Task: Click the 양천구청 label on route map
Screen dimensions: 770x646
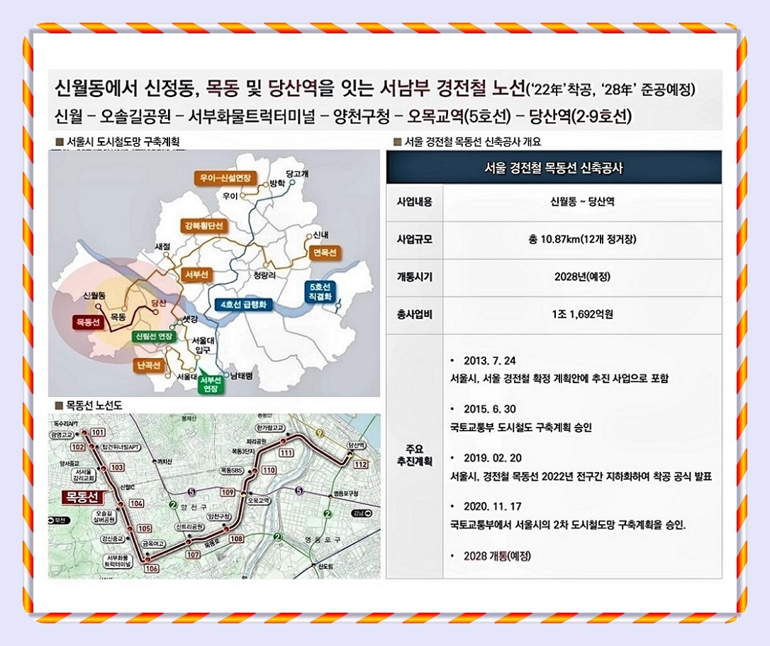Action: point(218,516)
